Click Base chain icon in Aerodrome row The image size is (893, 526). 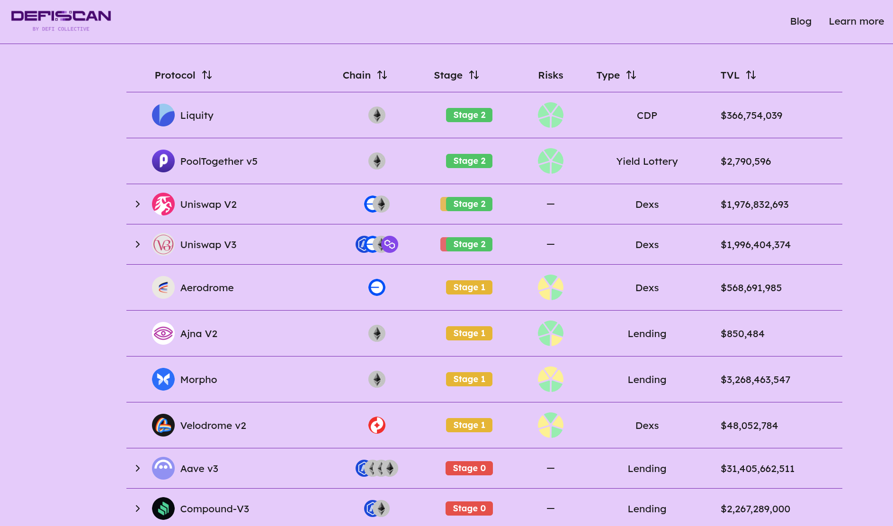(377, 287)
